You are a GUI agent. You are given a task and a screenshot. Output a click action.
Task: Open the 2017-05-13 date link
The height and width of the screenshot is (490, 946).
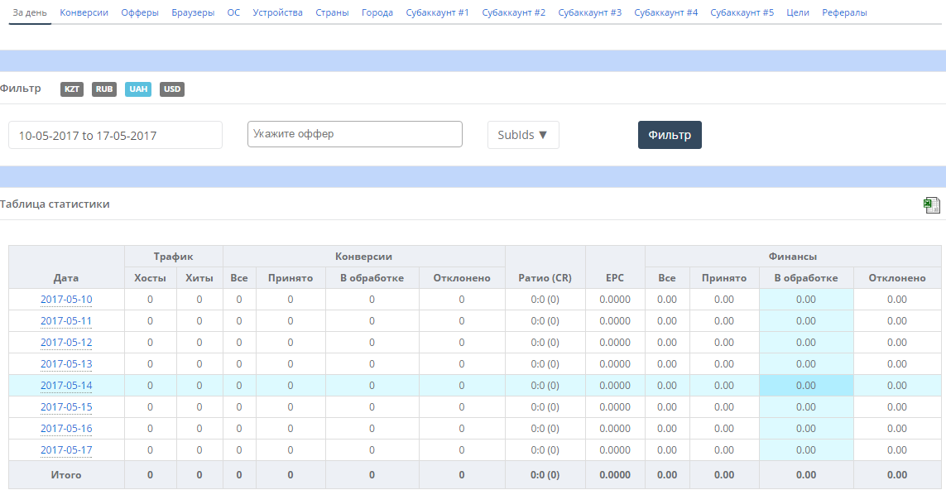pyautogui.click(x=66, y=364)
